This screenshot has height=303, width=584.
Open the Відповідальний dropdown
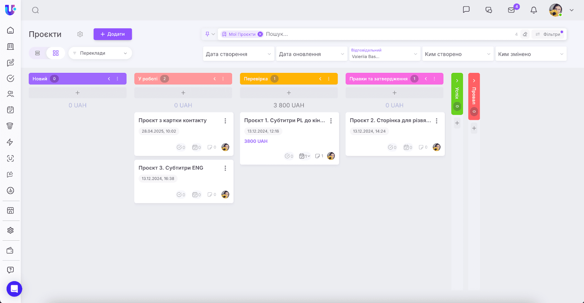click(385, 54)
